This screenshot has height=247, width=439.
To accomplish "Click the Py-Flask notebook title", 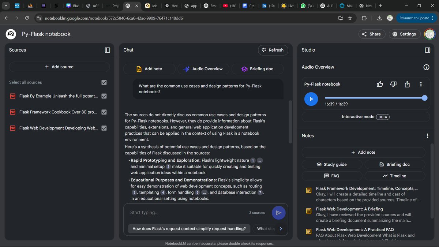I will click(46, 34).
